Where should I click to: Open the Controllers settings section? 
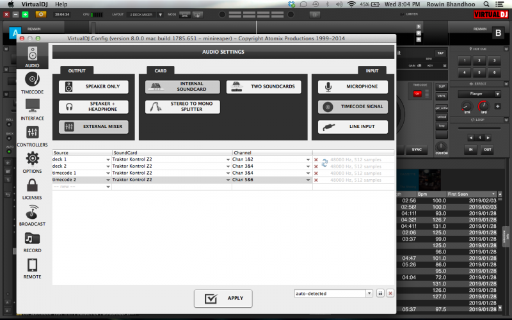point(32,136)
